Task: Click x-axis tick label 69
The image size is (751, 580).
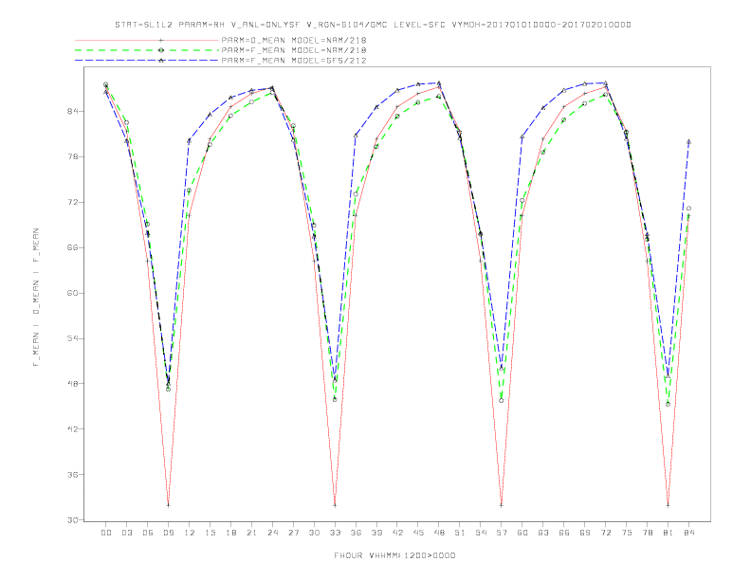Action: pyautogui.click(x=585, y=533)
